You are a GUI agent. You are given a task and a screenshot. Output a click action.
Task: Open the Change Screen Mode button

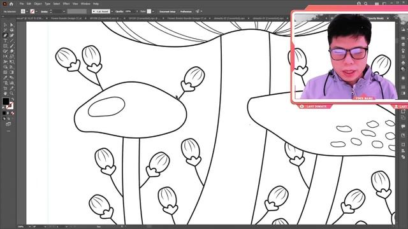(x=8, y=124)
